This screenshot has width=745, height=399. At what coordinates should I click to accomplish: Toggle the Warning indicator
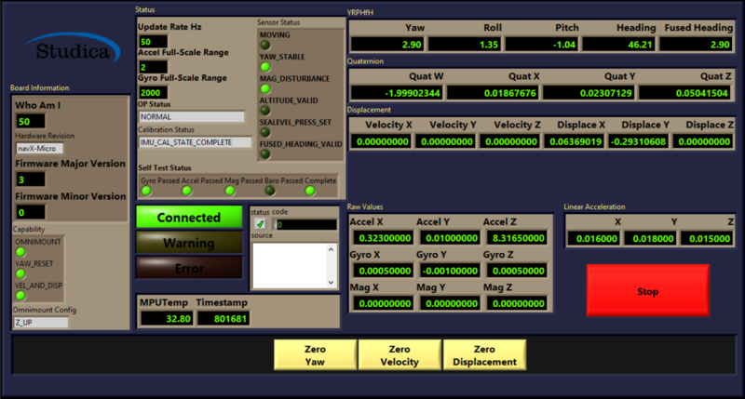[x=189, y=243]
